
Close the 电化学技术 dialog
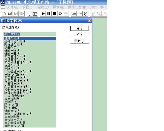89,21
